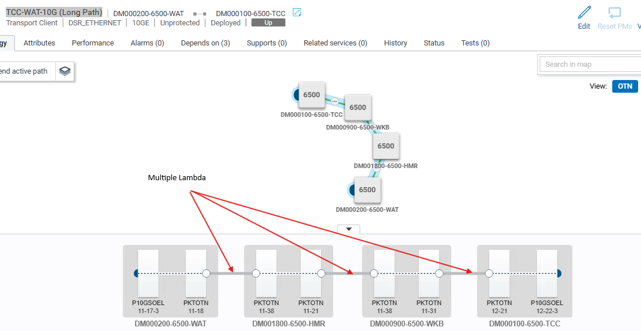Click the extend active path button
This screenshot has width=641, height=331.
tap(26, 71)
